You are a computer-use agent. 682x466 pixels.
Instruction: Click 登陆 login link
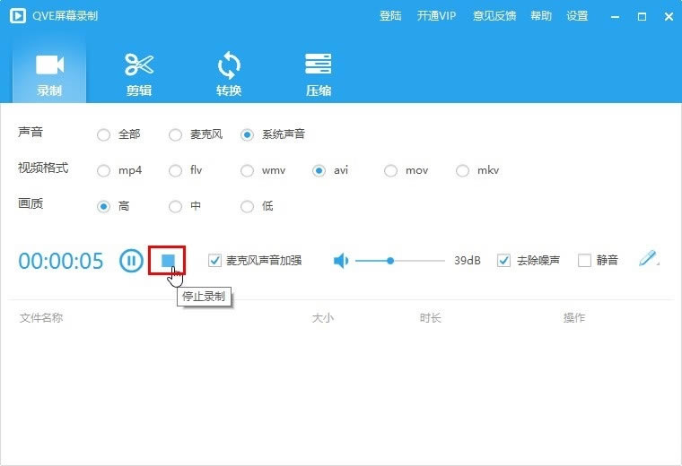390,16
